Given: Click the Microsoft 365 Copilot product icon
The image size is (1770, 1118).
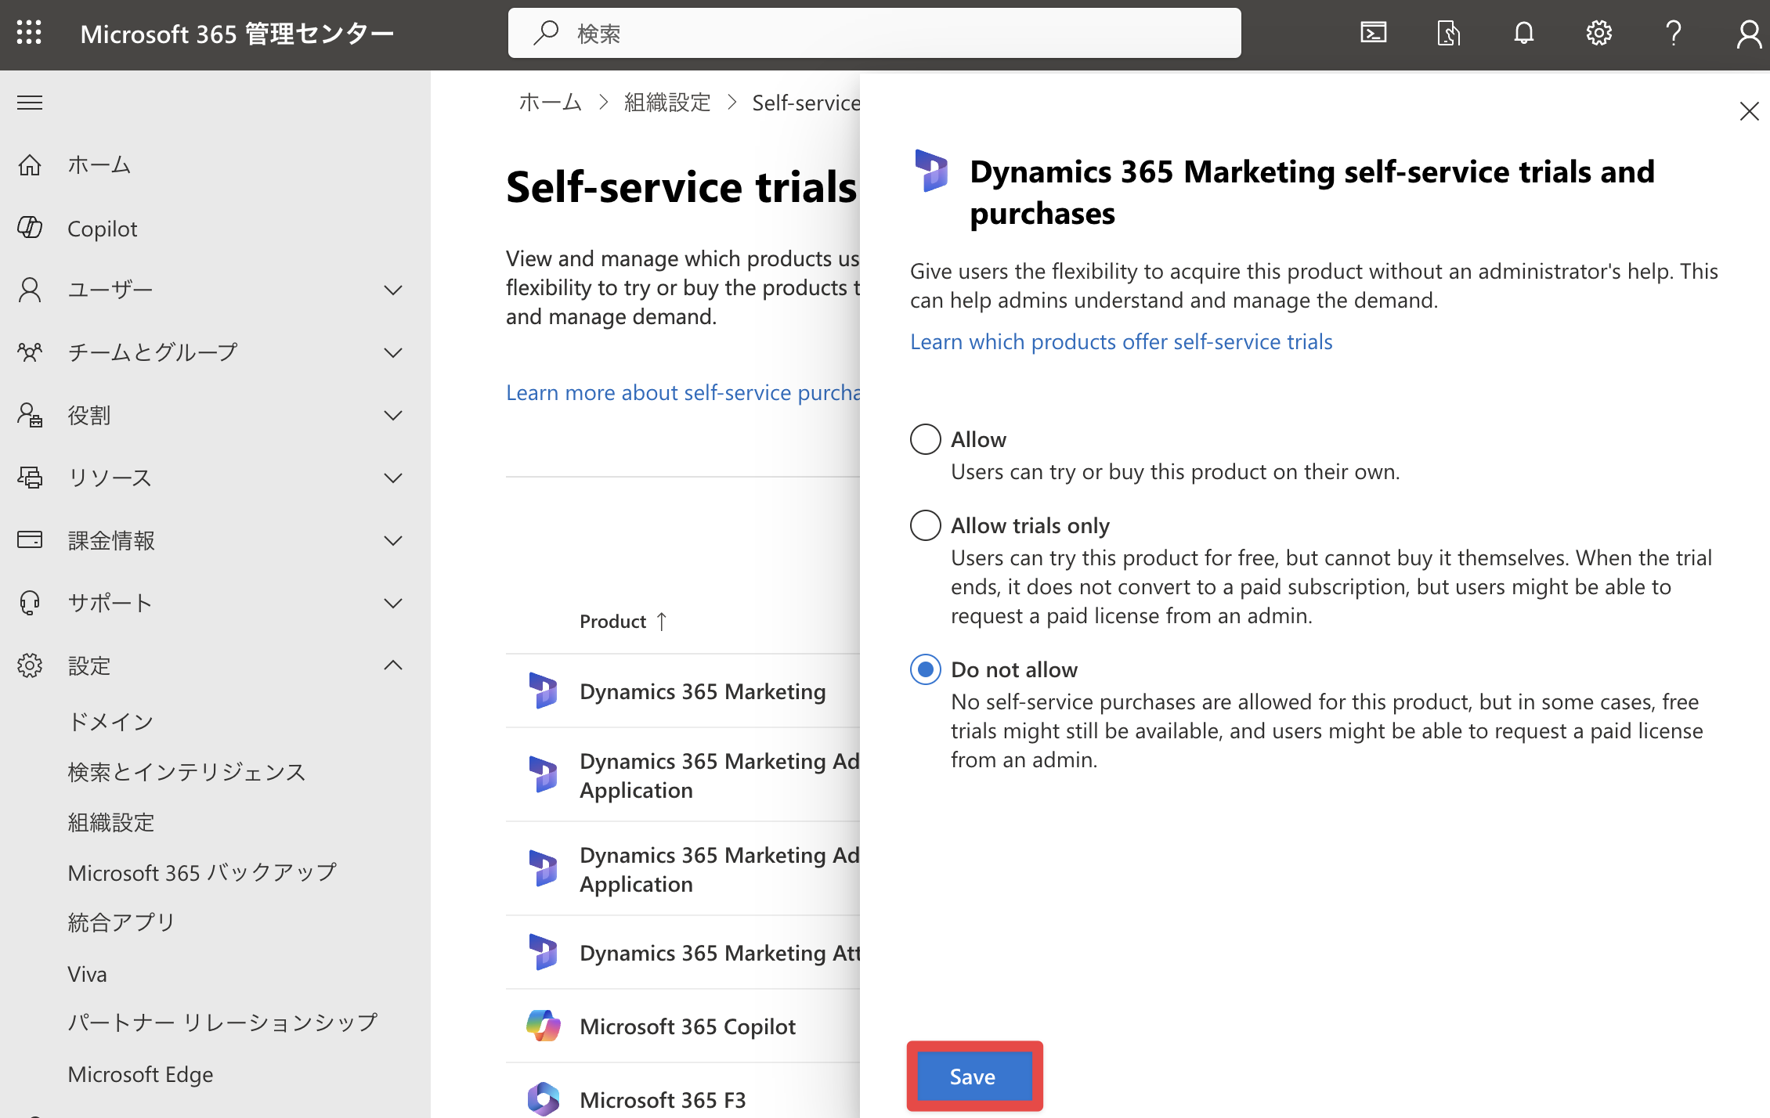Looking at the screenshot, I should [543, 1026].
